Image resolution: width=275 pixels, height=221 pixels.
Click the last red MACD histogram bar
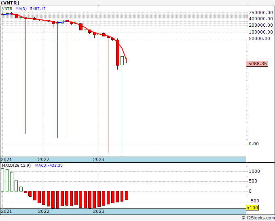(127, 195)
